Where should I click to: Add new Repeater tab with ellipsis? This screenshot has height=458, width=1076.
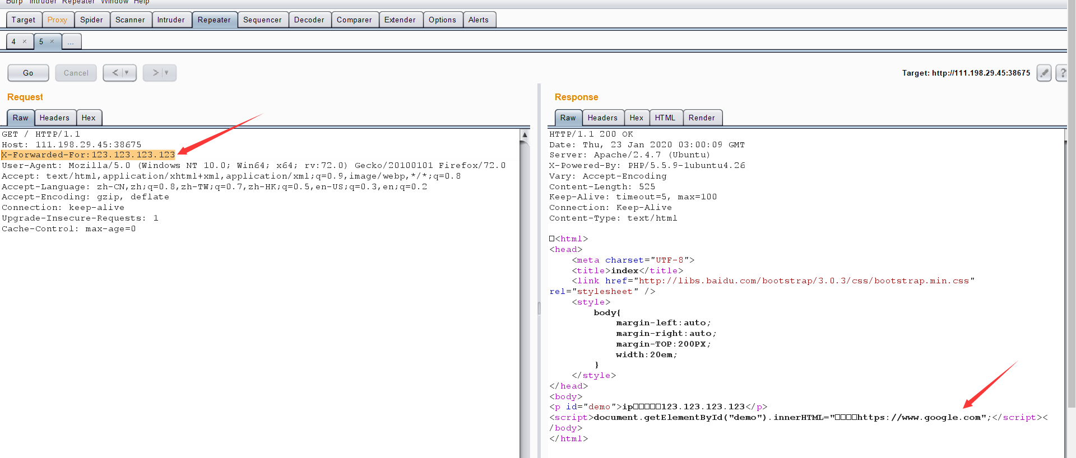(71, 41)
